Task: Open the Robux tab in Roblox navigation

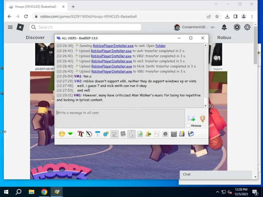Action: click(x=224, y=37)
